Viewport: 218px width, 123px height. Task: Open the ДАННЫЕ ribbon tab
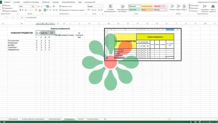coord(56,2)
